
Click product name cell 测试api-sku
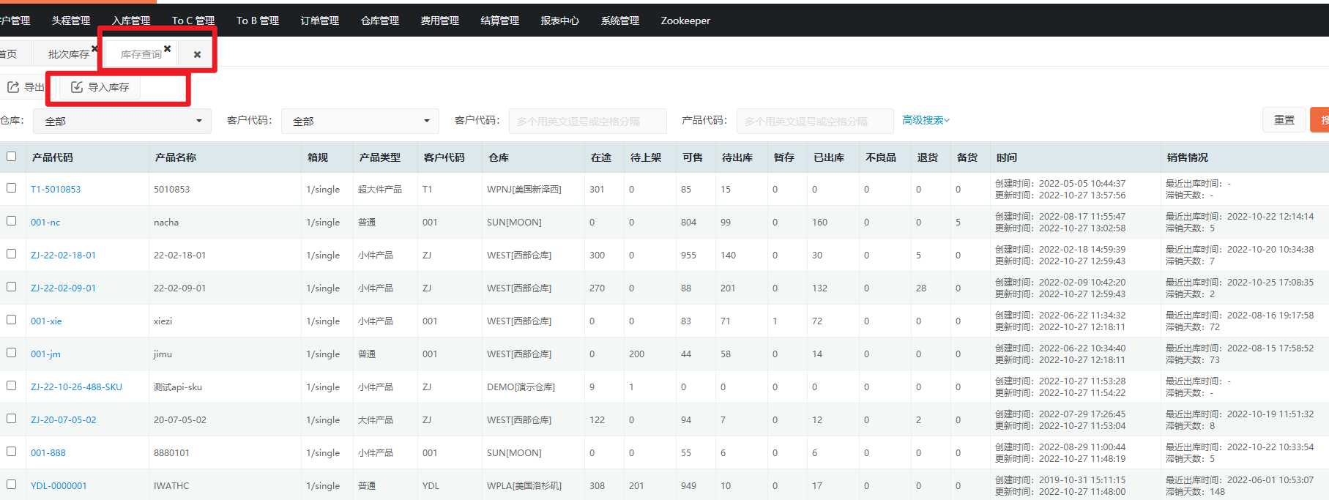(x=178, y=387)
